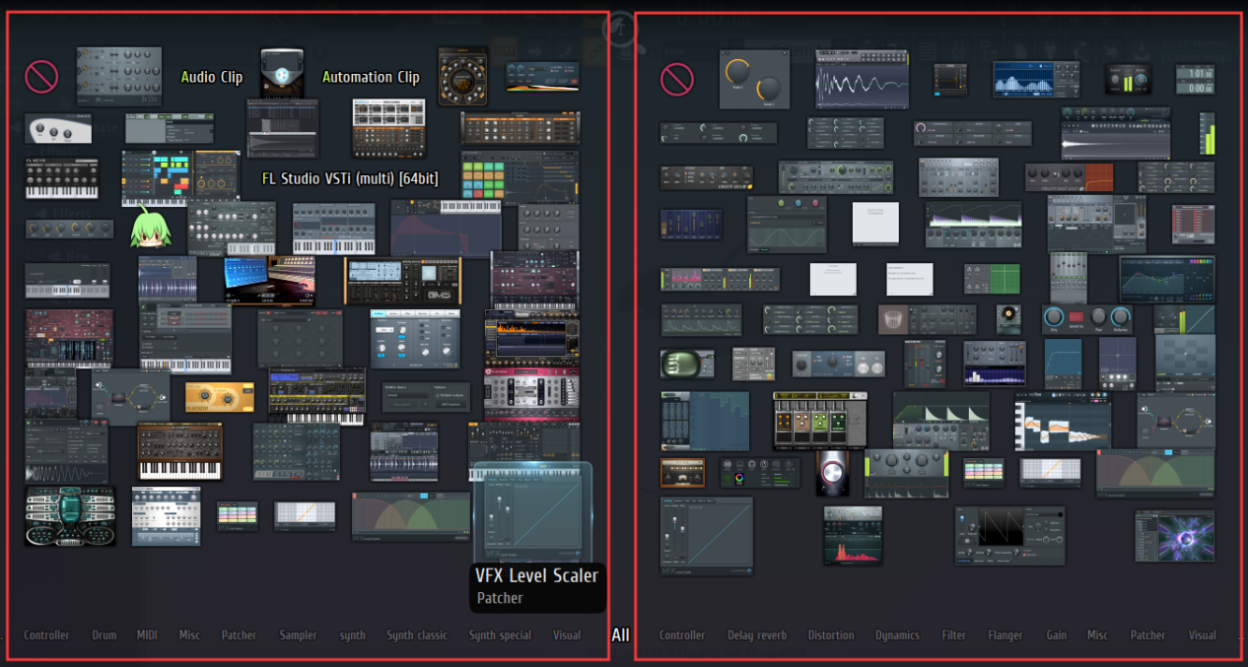Viewport: 1248px width, 667px height.
Task: Click the All label between panels
Action: pos(620,635)
